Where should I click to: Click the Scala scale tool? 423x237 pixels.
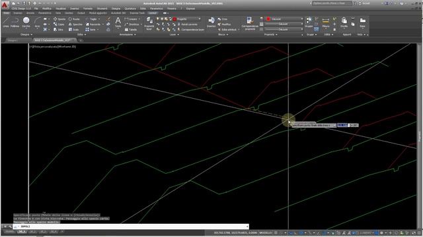(x=73, y=30)
